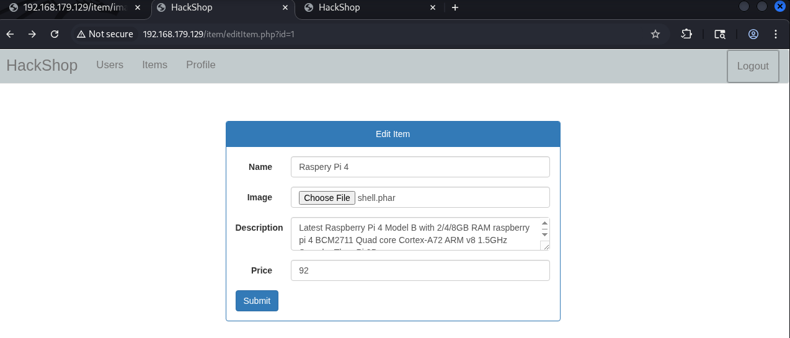Reload the current page
790x338 pixels.
(55, 34)
